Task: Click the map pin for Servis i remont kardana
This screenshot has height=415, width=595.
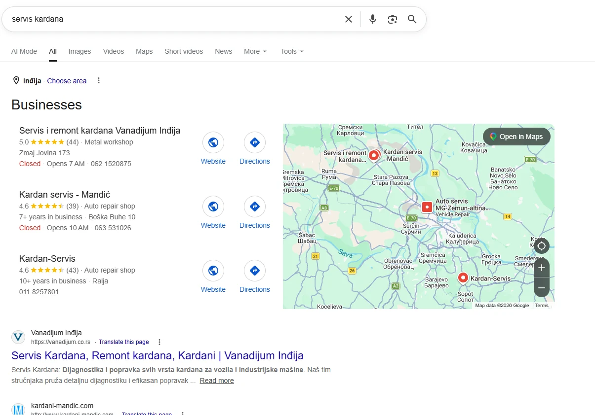Action: click(x=374, y=155)
